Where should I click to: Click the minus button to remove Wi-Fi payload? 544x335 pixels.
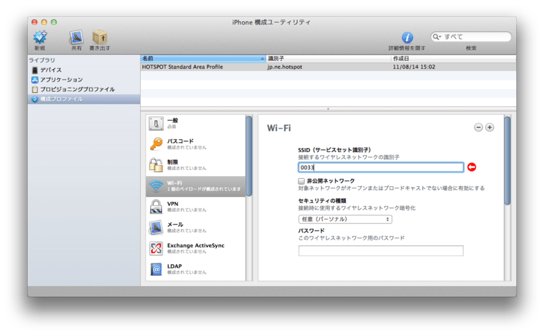478,127
